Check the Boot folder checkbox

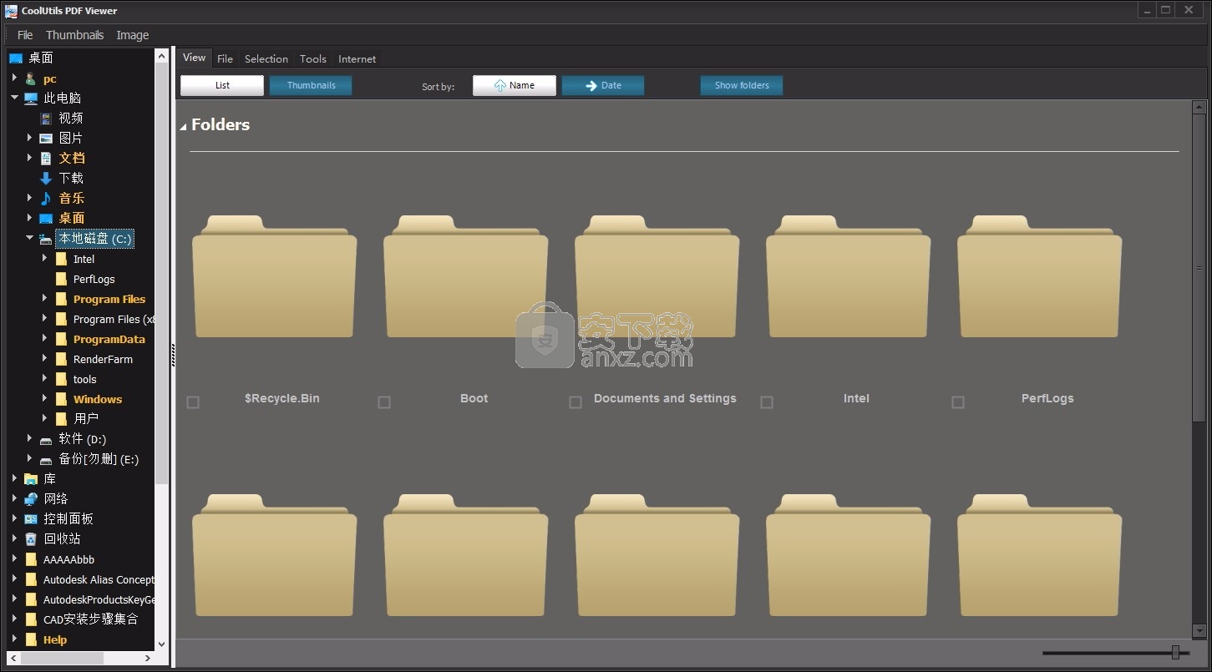coord(384,402)
